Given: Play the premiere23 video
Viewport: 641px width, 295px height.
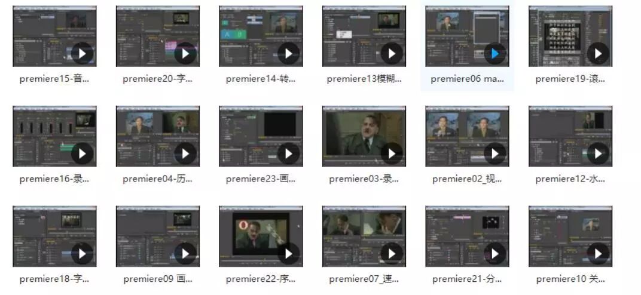Looking at the screenshot, I should [x=289, y=153].
